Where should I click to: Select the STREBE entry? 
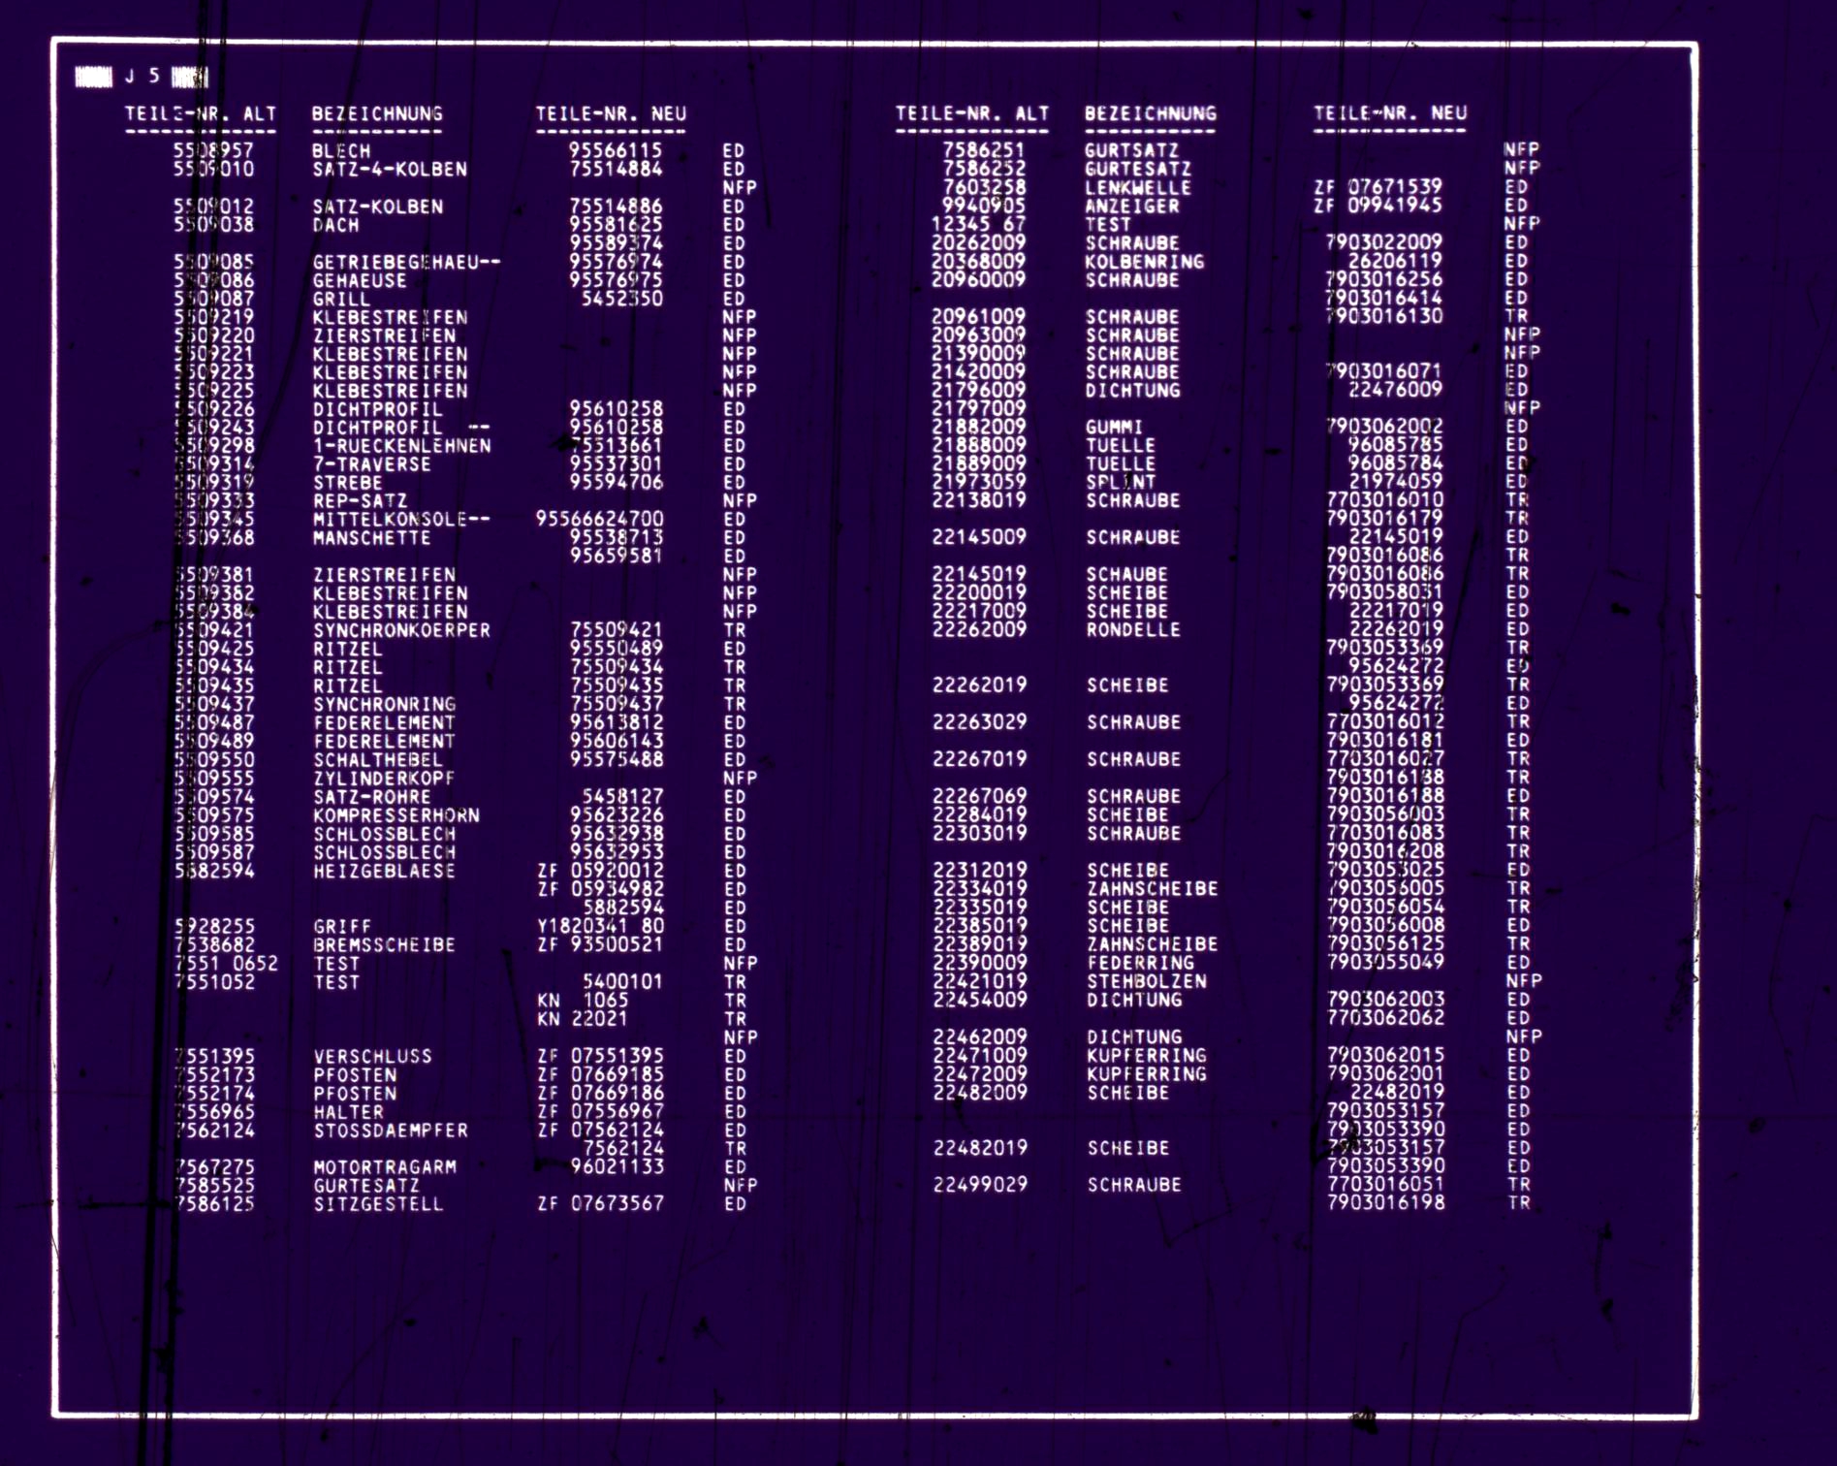tap(348, 483)
